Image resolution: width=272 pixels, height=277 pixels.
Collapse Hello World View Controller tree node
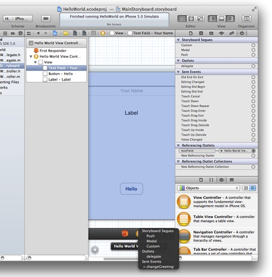point(31,57)
